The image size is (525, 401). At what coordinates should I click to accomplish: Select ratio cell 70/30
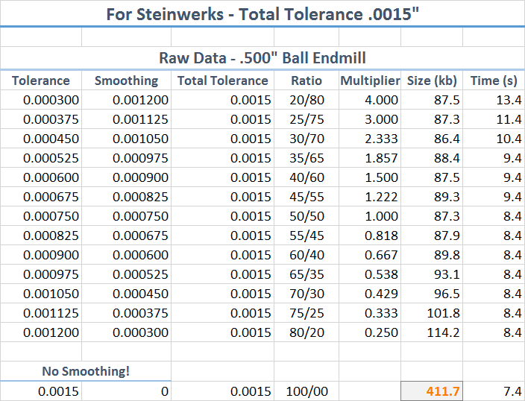(306, 294)
